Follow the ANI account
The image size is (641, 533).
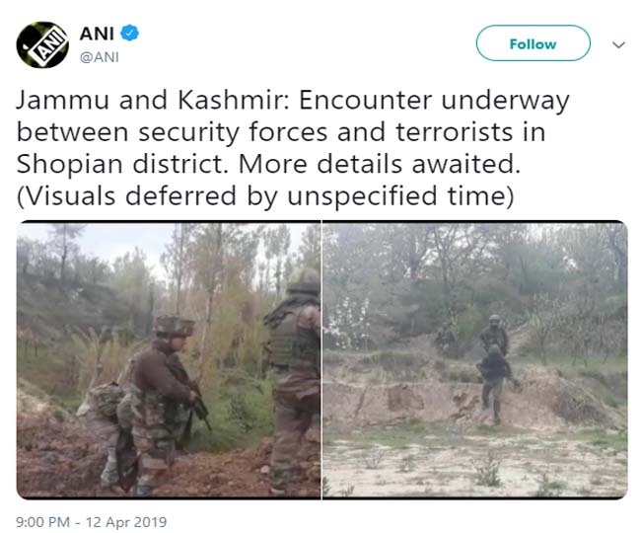click(x=534, y=43)
